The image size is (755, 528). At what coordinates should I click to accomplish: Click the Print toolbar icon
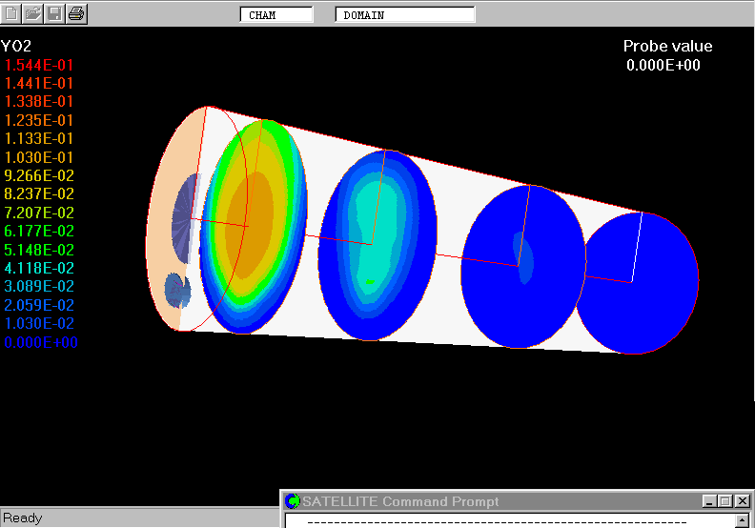[x=76, y=13]
